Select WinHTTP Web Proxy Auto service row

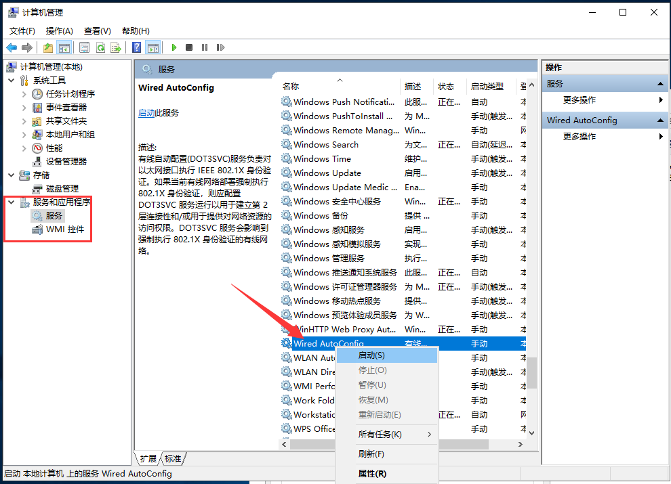point(403,329)
